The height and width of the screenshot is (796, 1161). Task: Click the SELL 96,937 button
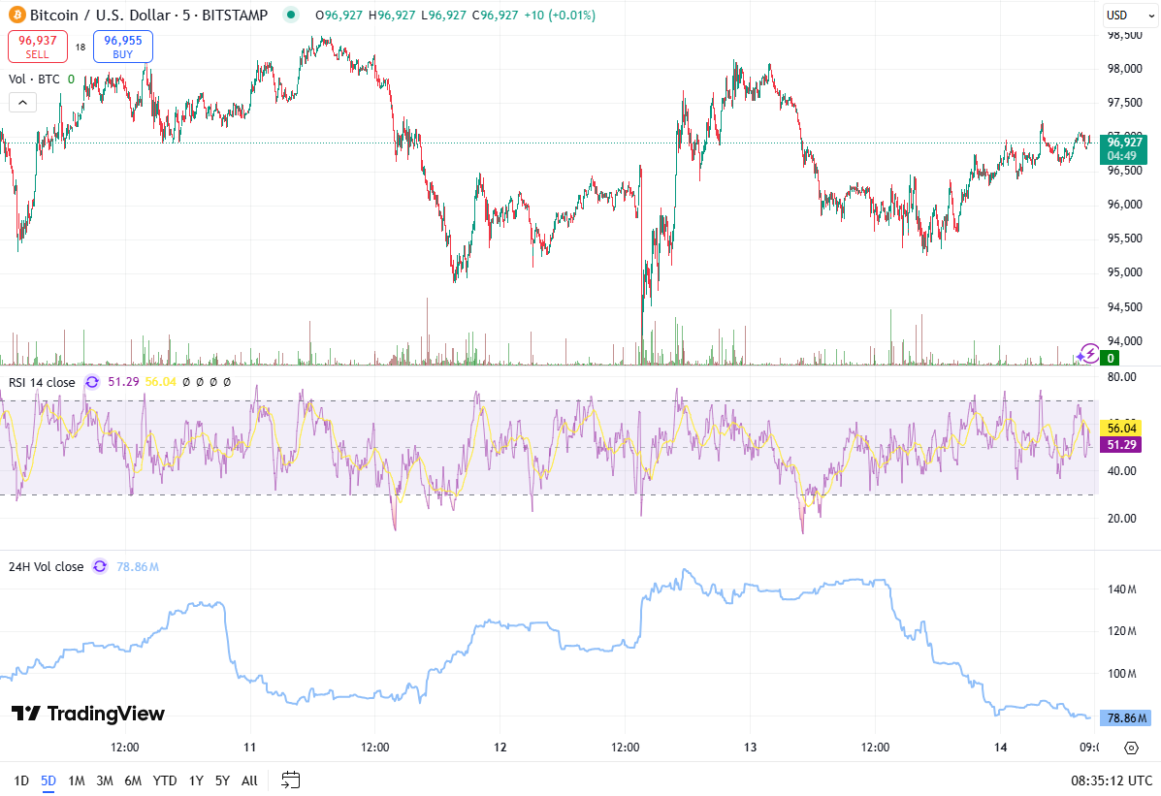[38, 47]
